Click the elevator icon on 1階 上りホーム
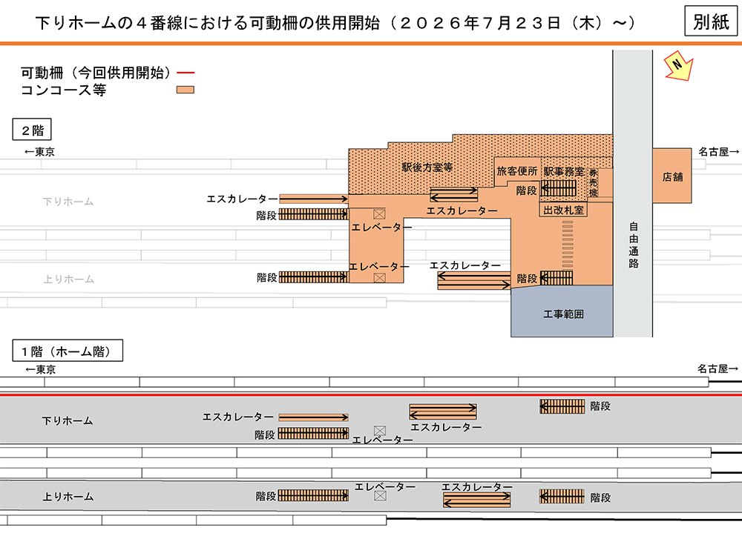Image resolution: width=742 pixels, height=556 pixels. [x=380, y=496]
